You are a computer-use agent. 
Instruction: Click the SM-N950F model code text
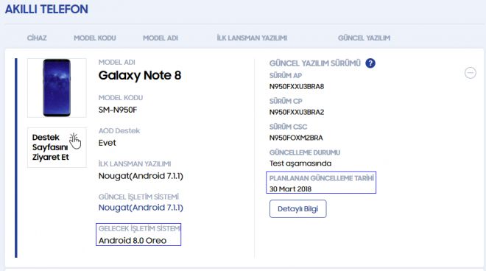[118, 110]
